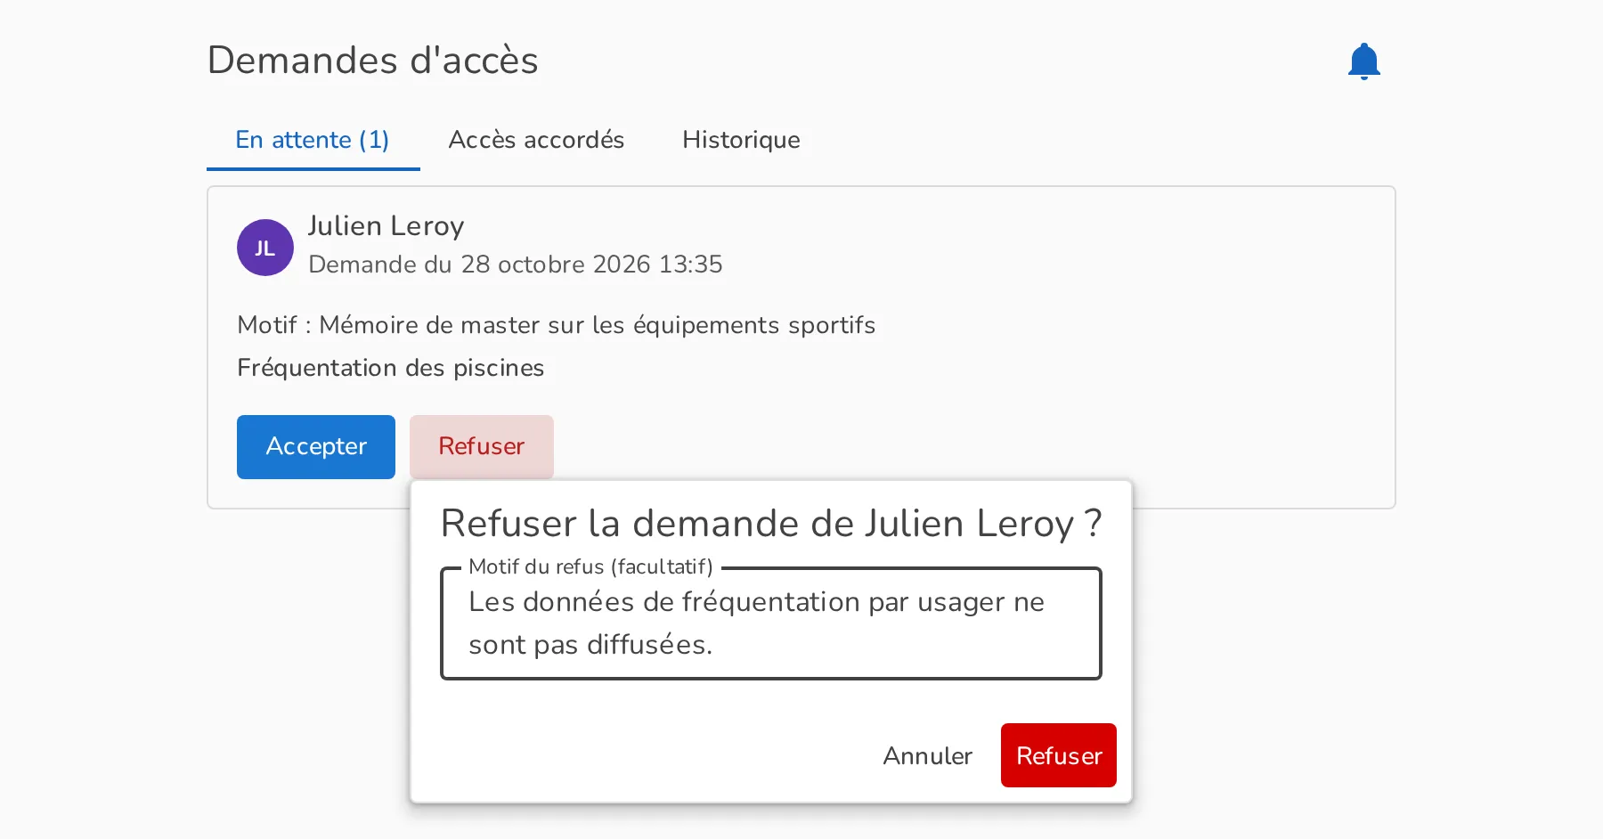This screenshot has height=839, width=1603.
Task: Confirm refusal with the red Refuser button
Action: point(1059,755)
